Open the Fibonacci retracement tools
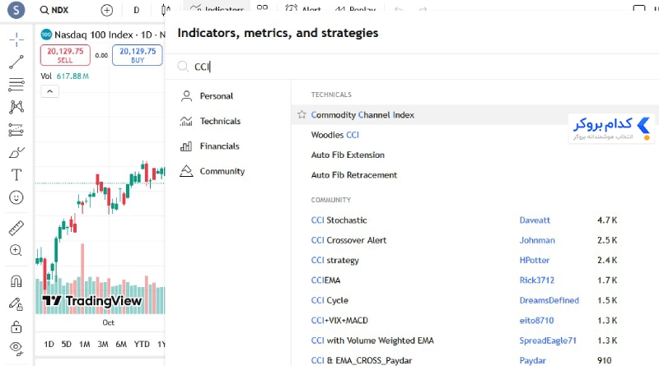The width and height of the screenshot is (659, 366). tap(16, 85)
